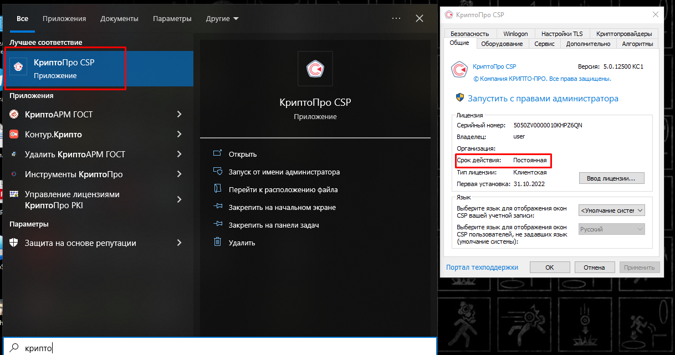This screenshot has width=675, height=355.
Task: Choose Закрепить на панели задач
Action: click(274, 225)
